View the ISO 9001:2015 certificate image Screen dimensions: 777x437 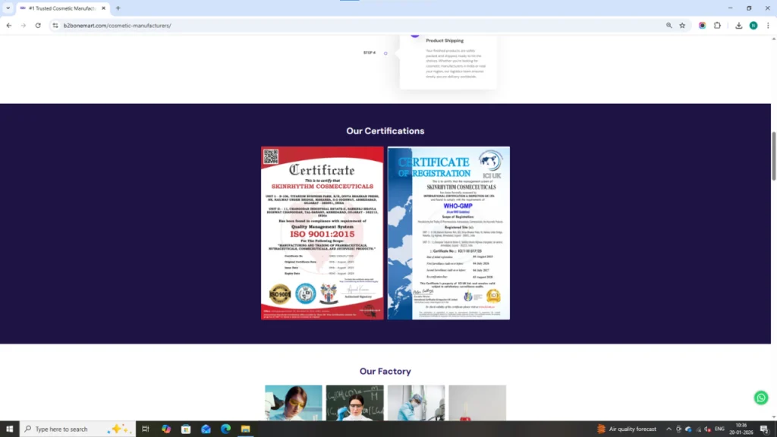tap(322, 232)
